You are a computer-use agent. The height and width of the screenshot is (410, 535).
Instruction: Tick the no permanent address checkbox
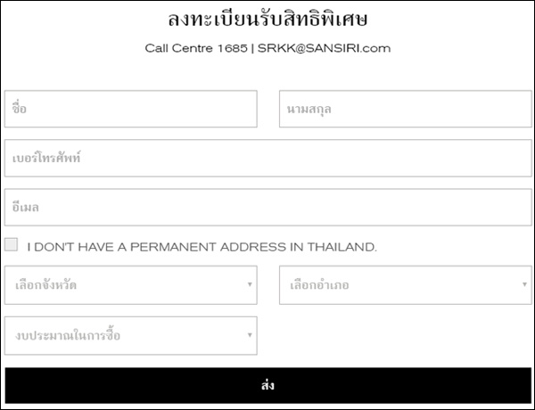(12, 245)
